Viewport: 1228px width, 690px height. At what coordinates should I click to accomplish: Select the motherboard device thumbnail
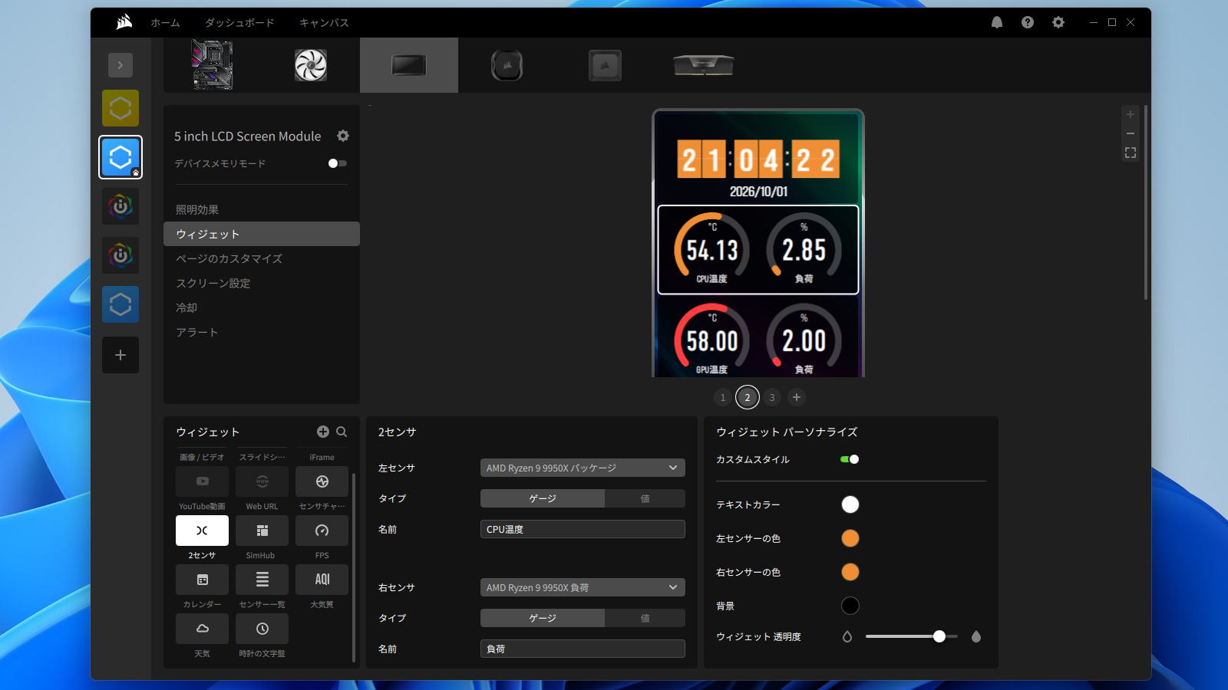[213, 65]
